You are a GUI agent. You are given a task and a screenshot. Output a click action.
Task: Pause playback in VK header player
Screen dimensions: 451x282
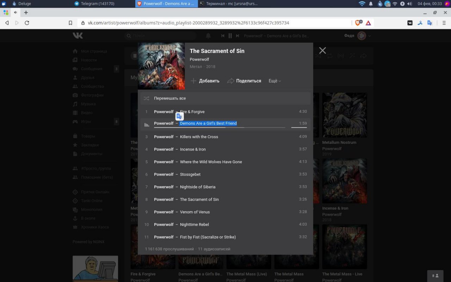[x=230, y=36]
